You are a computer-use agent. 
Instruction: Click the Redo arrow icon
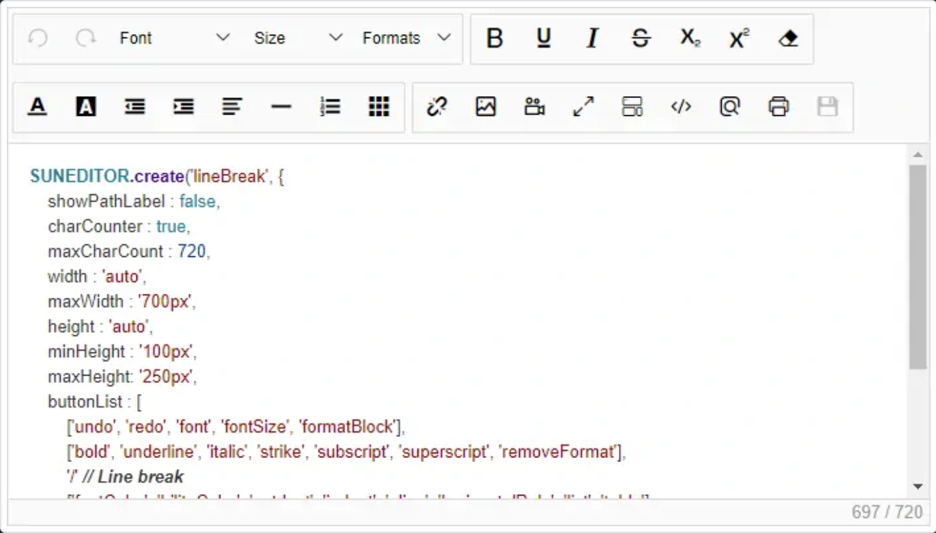click(86, 38)
